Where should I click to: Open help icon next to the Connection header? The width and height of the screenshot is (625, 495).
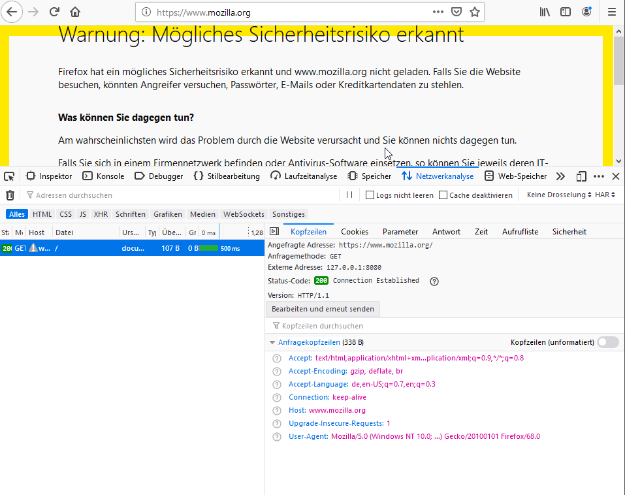[277, 398]
